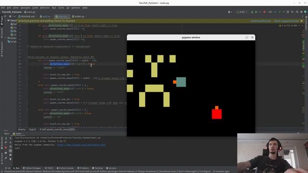Image resolution: width=308 pixels, height=173 pixels.
Task: Click the Git push arrow icon
Action: tap(283, 12)
